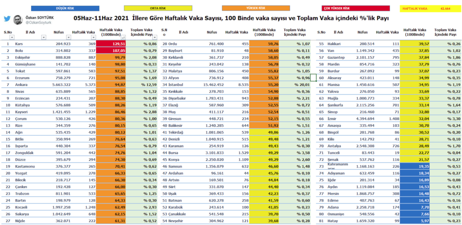Select the Gümüşhane rate cell 98,80
The height and width of the screenshot is (225, 462).
pyautogui.click(x=111, y=64)
